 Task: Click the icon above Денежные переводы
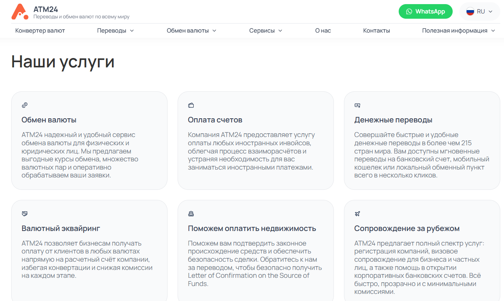coord(357,105)
